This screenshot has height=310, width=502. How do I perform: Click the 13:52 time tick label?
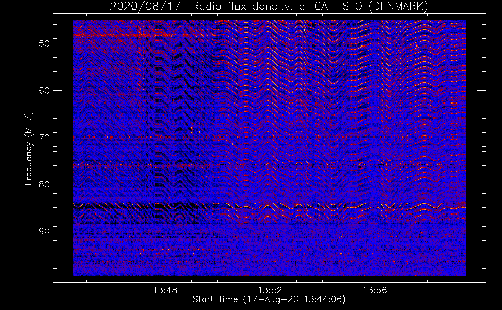[x=270, y=290]
